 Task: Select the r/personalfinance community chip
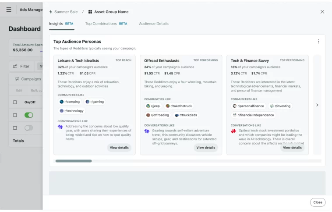(x=248, y=106)
